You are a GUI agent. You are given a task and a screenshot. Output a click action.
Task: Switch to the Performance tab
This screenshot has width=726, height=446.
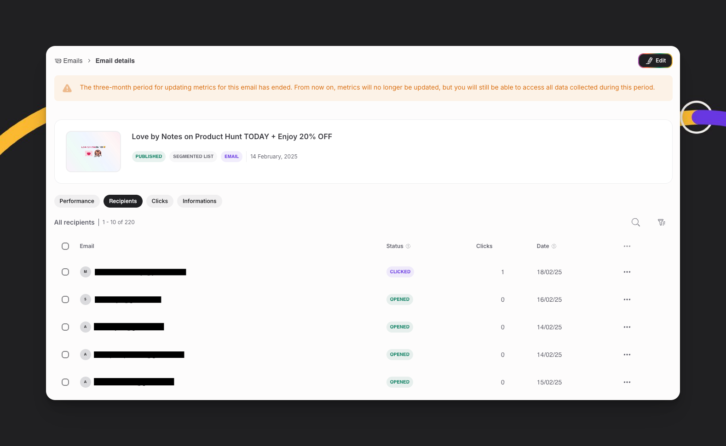click(x=77, y=201)
